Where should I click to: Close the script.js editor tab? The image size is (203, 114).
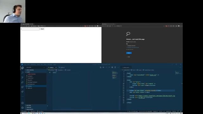[x=56, y=67]
